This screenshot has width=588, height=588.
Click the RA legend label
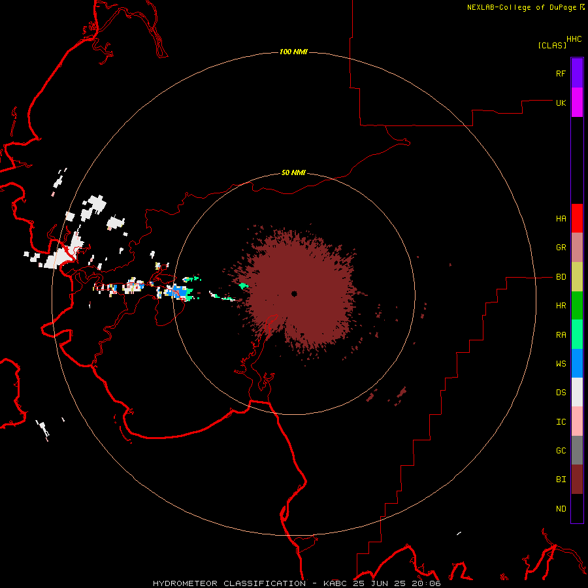[561, 335]
